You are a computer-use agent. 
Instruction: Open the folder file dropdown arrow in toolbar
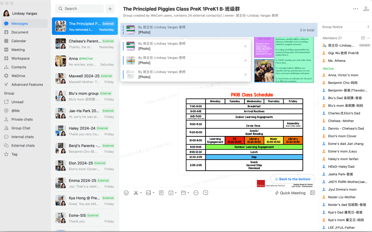[188, 193]
